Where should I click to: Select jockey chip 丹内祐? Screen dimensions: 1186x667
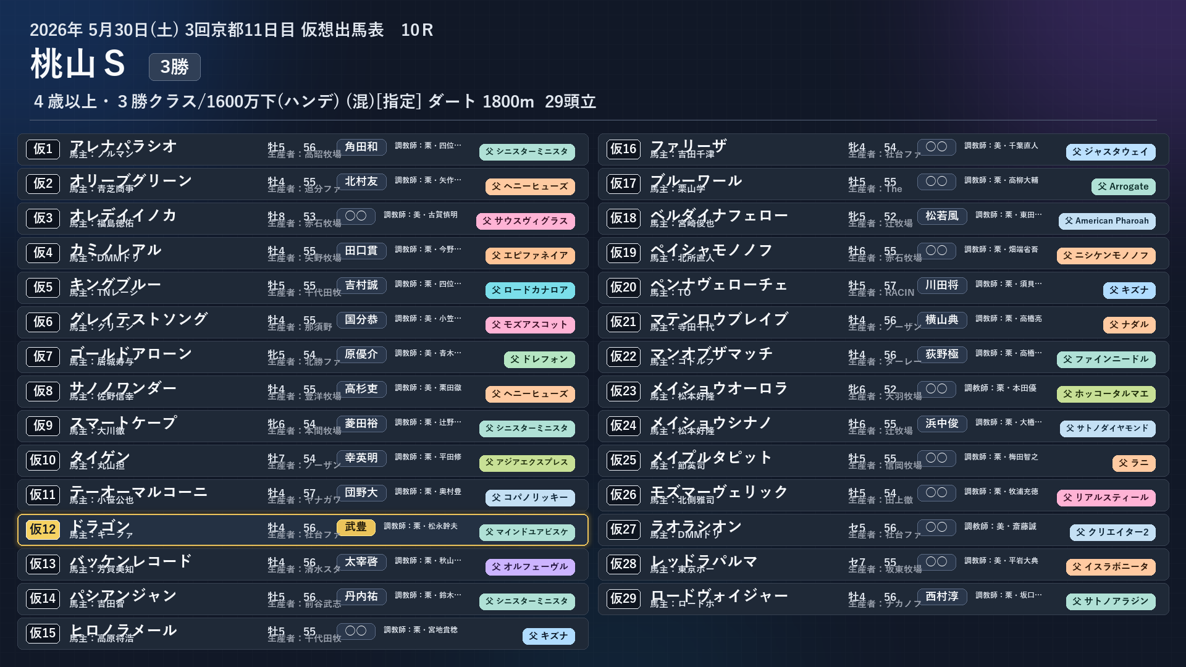pyautogui.click(x=361, y=597)
